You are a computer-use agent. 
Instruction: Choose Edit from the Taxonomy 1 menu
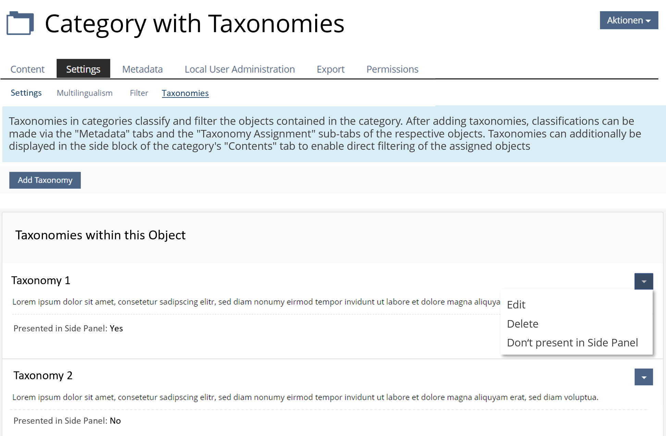pyautogui.click(x=516, y=305)
